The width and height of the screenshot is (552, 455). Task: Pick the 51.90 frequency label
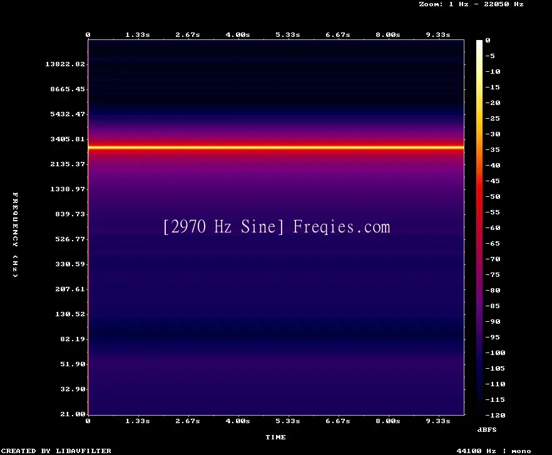(73, 364)
